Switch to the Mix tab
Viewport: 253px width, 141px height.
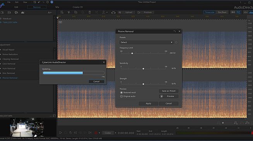pos(57,7)
